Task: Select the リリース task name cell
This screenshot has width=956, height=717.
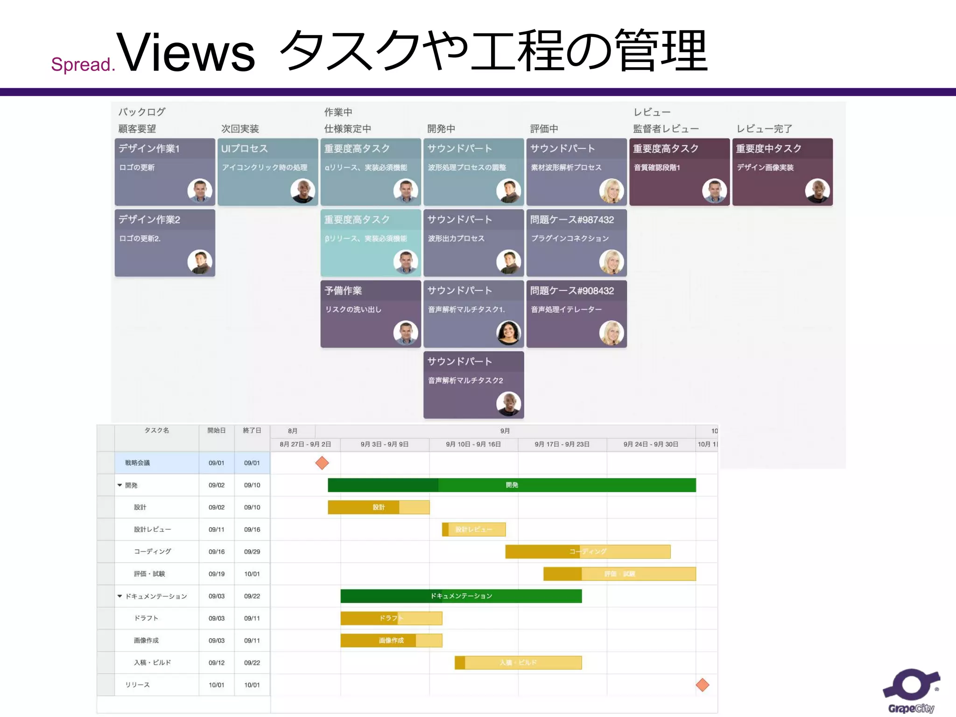Action: [x=157, y=685]
